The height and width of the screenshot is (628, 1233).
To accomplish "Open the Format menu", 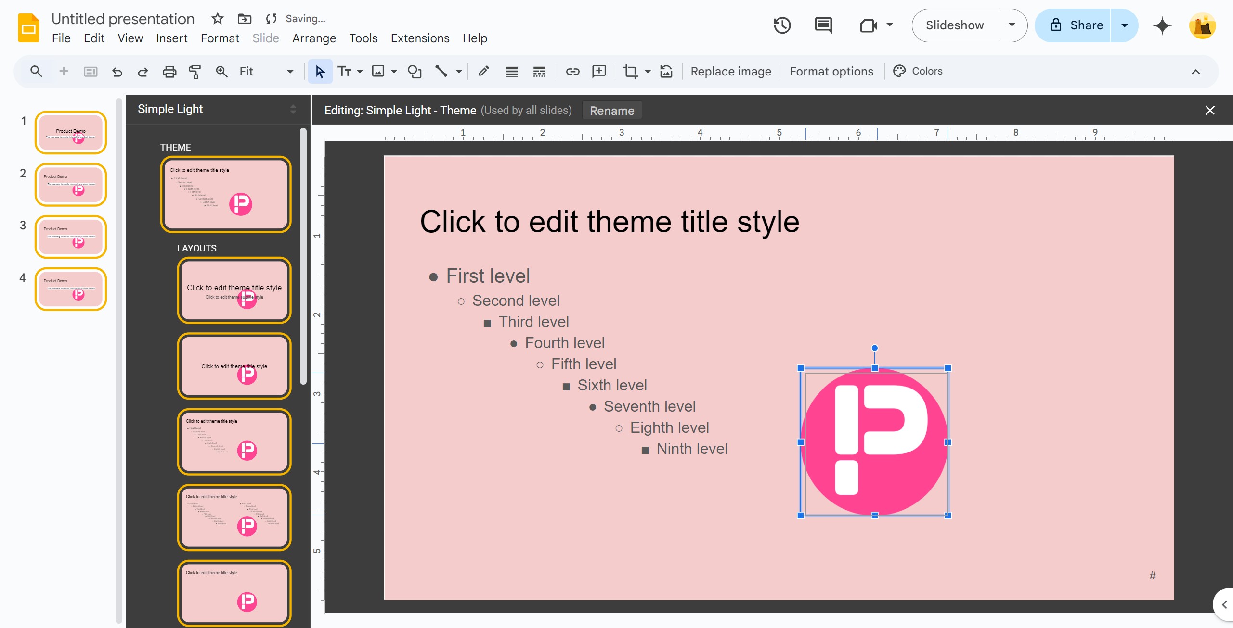I will pyautogui.click(x=220, y=38).
